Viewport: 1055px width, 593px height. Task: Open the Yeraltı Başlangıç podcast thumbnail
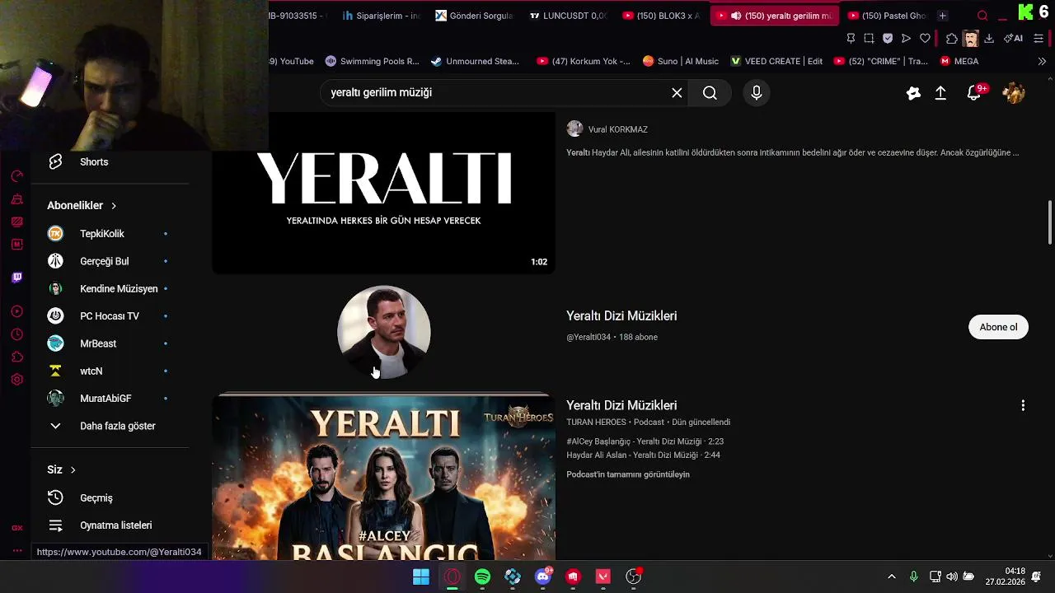click(384, 478)
